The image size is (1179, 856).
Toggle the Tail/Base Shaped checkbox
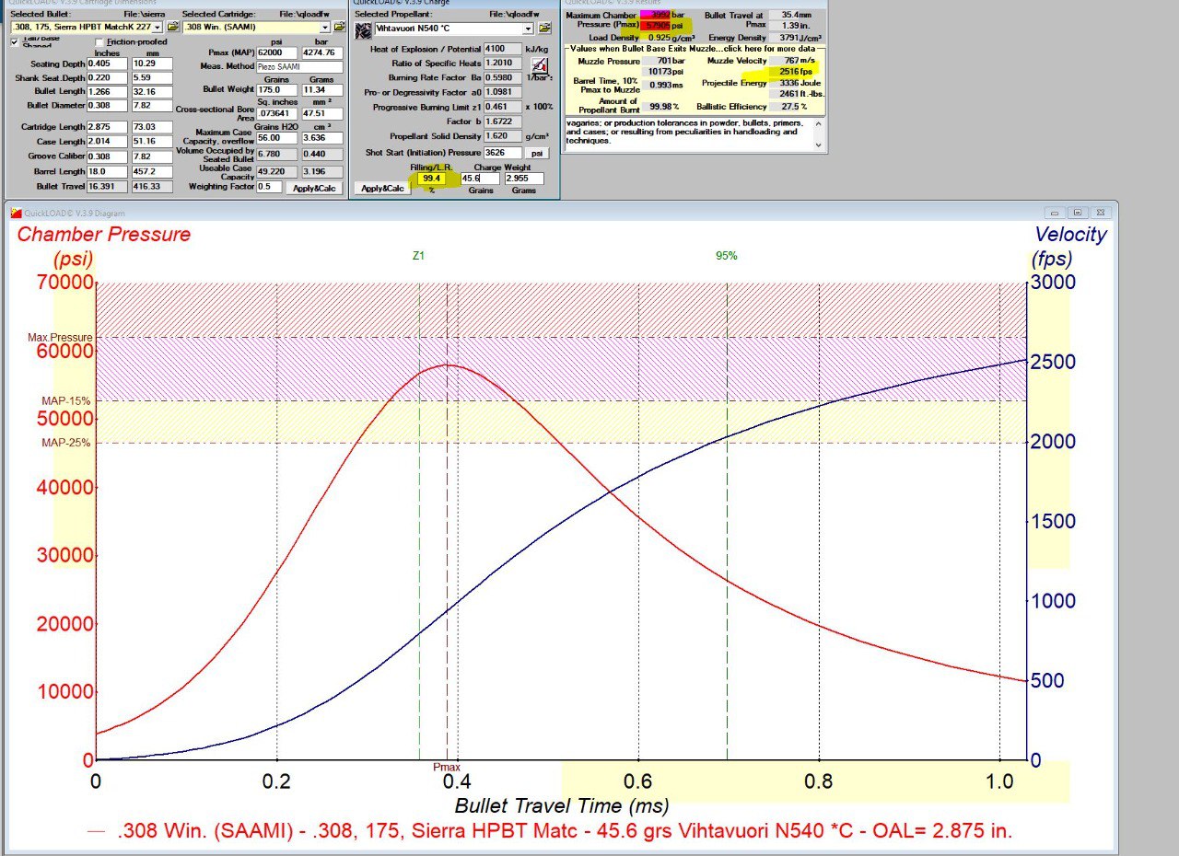14,42
